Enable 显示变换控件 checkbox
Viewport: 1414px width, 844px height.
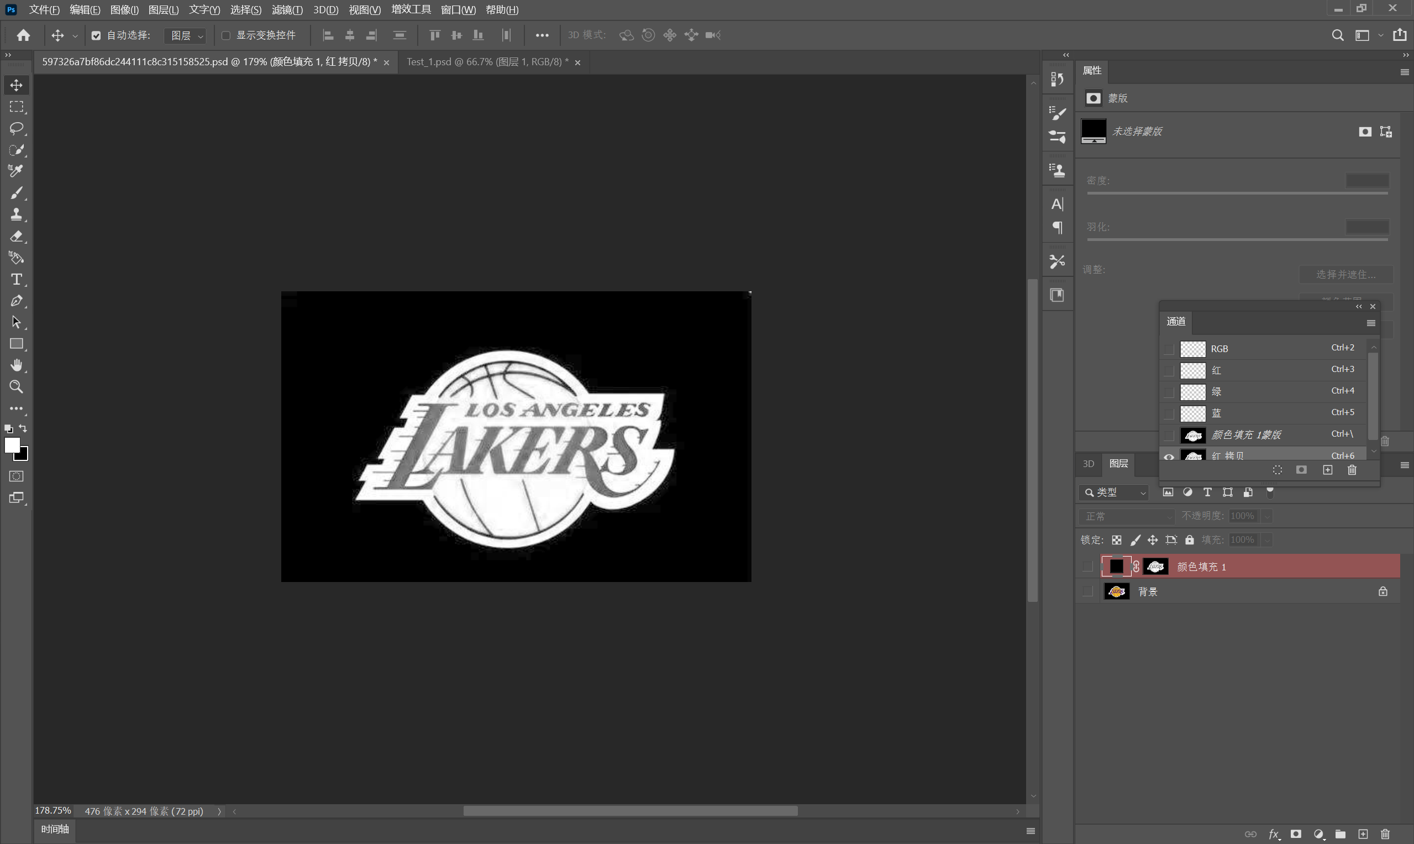click(225, 35)
